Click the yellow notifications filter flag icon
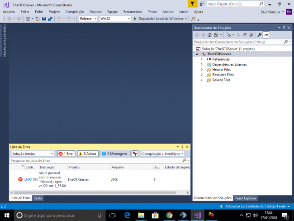Screen dimensions: 294x221 click(192, 4)
